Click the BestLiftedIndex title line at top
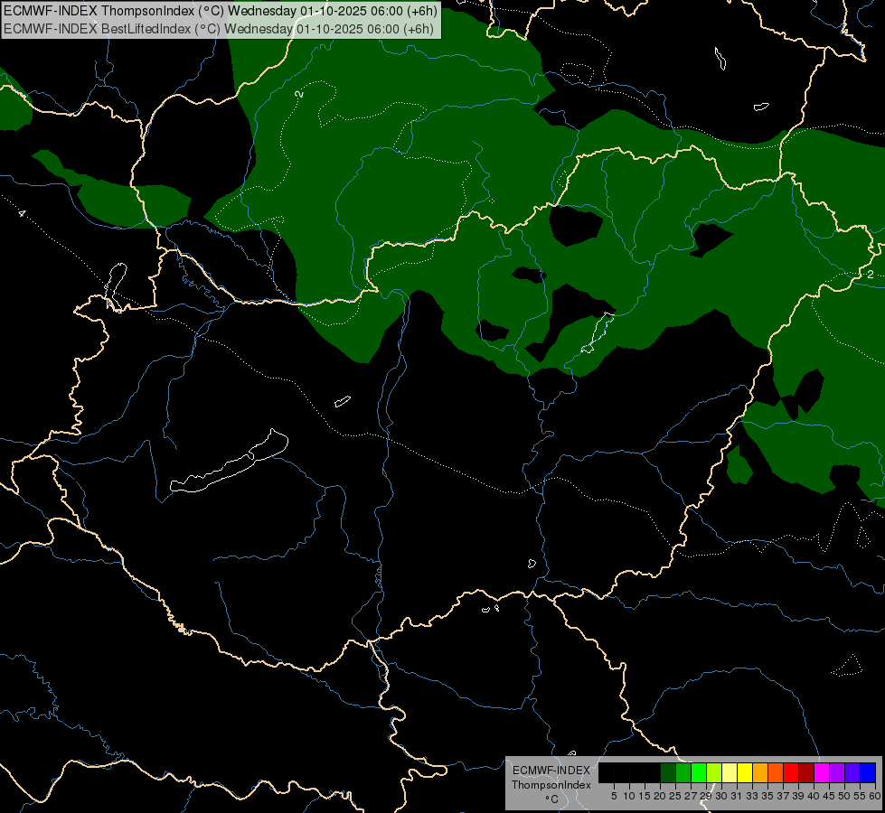This screenshot has height=813, width=885. (219, 29)
